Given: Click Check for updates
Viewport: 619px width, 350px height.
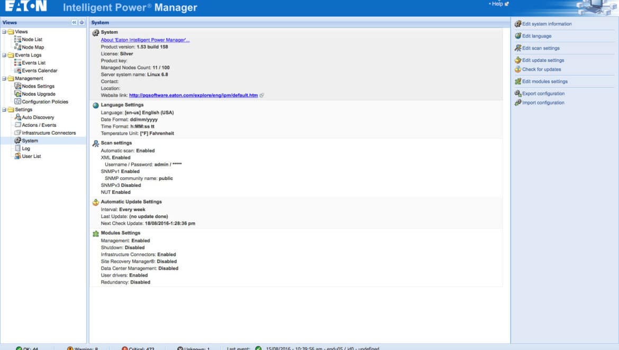Looking at the screenshot, I should point(541,69).
